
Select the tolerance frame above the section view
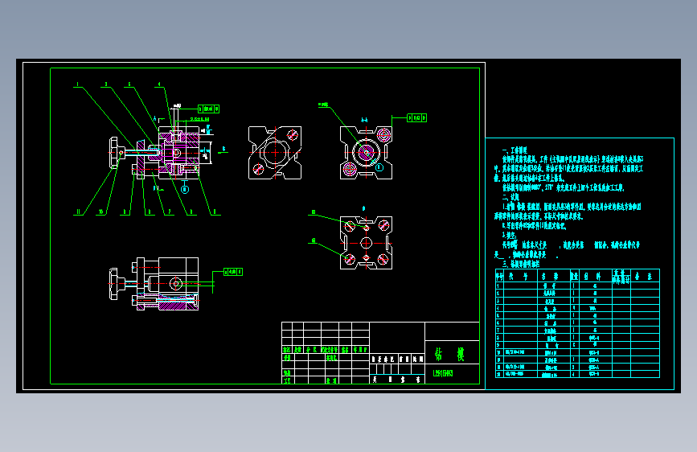(208, 109)
